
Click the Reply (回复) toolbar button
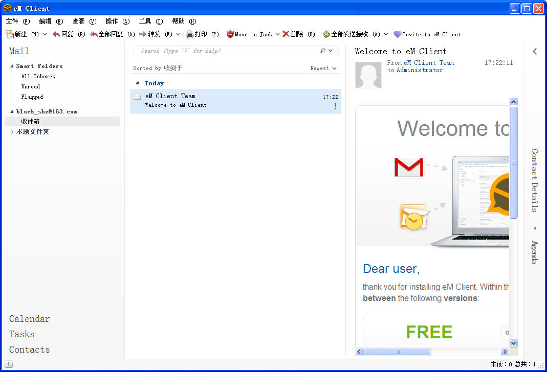[x=69, y=34]
